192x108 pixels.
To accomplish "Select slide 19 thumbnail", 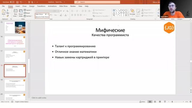I will click(15, 85).
